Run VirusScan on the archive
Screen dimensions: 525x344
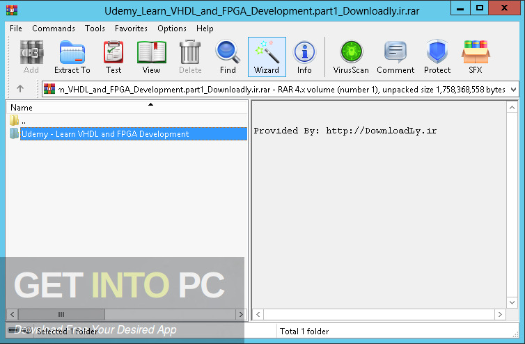[x=351, y=56]
